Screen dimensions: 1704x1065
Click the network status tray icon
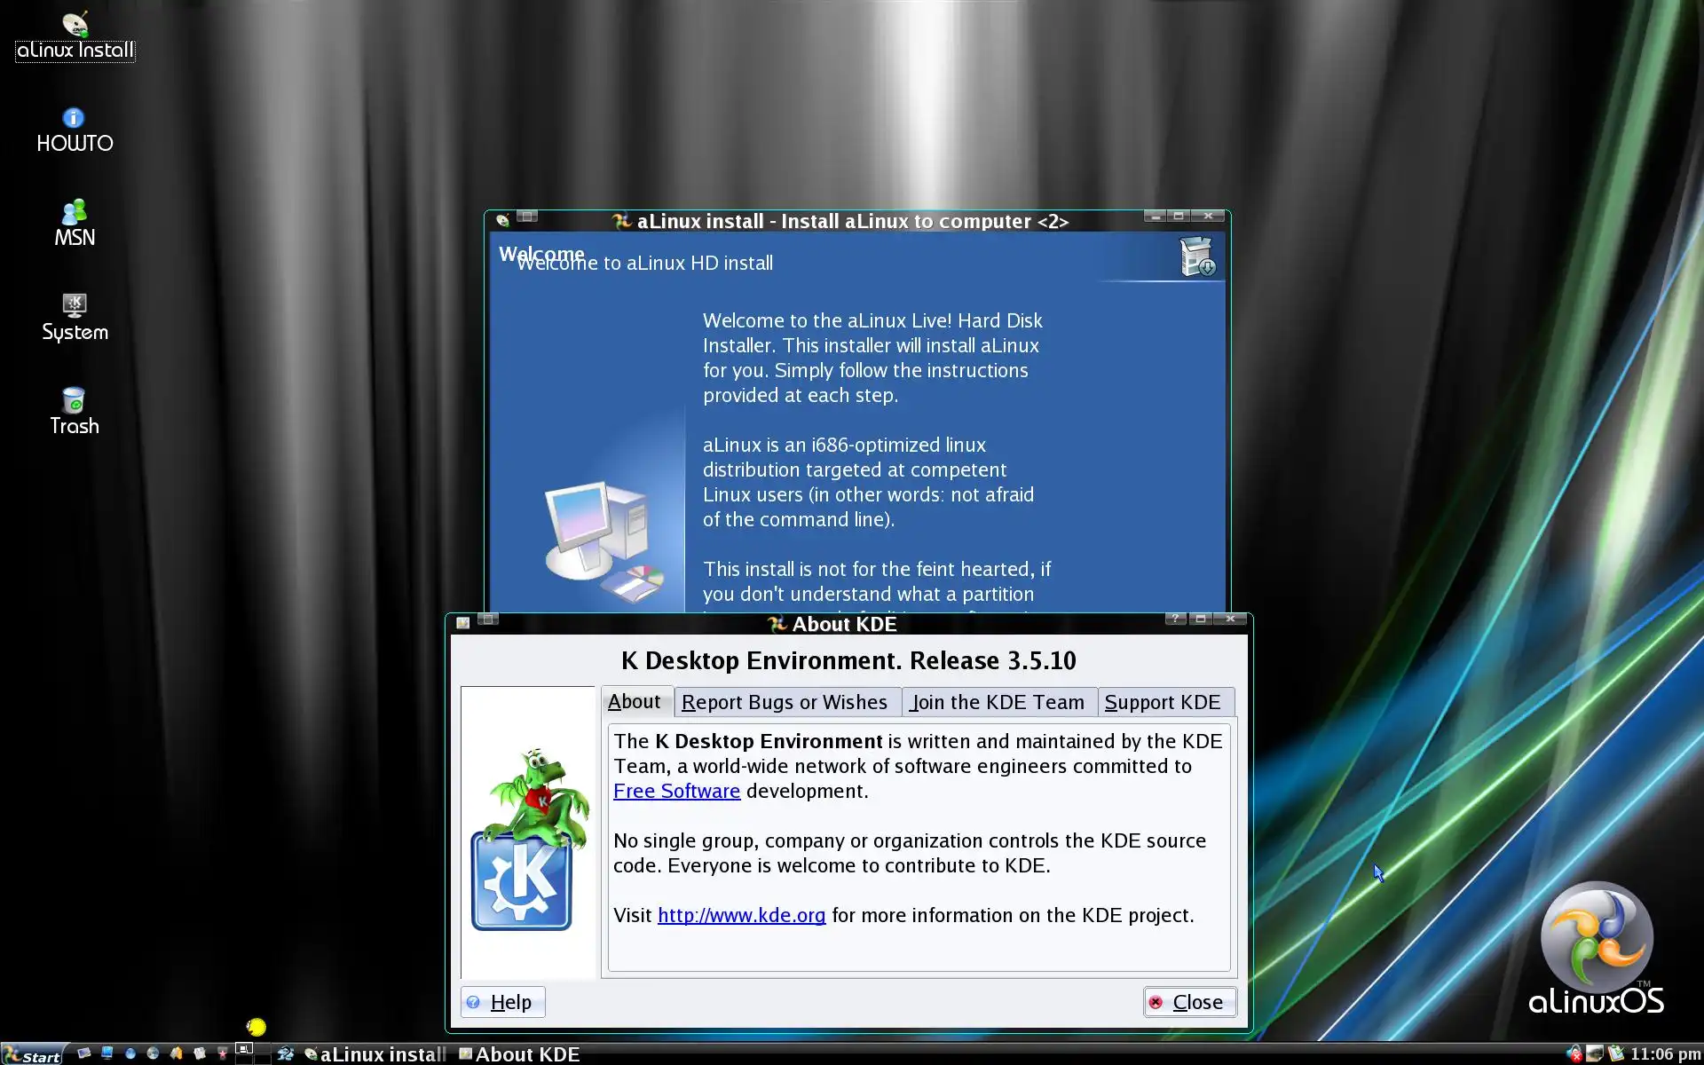1574,1053
